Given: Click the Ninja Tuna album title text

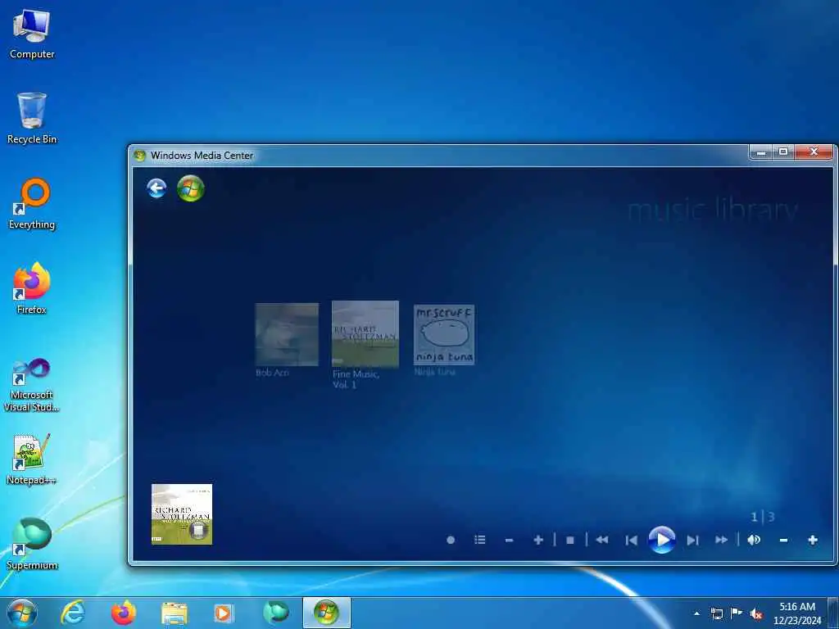Looking at the screenshot, I should (x=434, y=372).
